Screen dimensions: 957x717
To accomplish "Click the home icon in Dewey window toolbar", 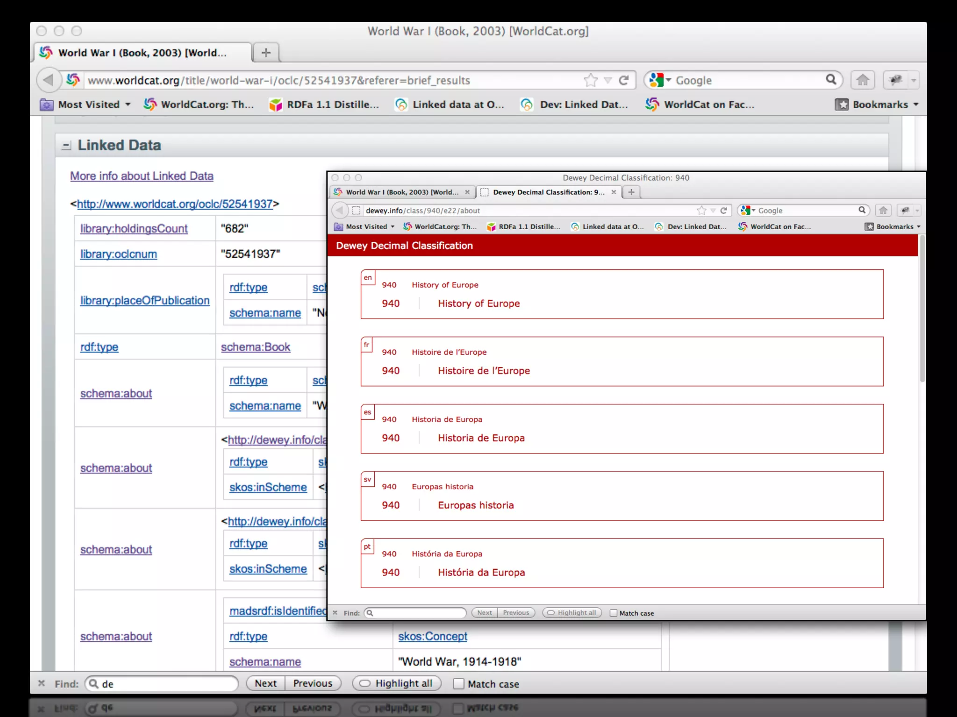I will tap(883, 211).
